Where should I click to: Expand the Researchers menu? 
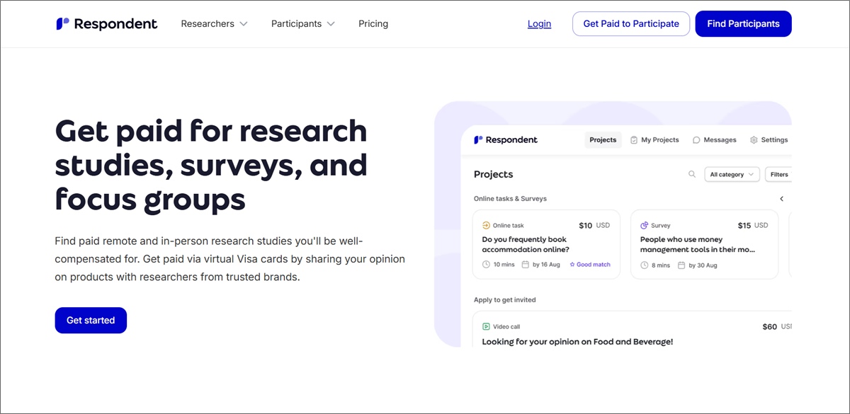pyautogui.click(x=214, y=23)
